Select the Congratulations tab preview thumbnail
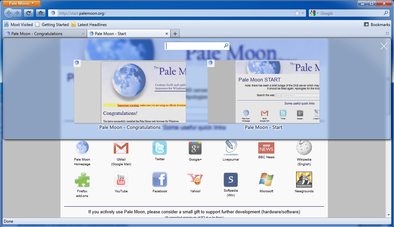The height and width of the screenshot is (227, 394). coord(130,92)
